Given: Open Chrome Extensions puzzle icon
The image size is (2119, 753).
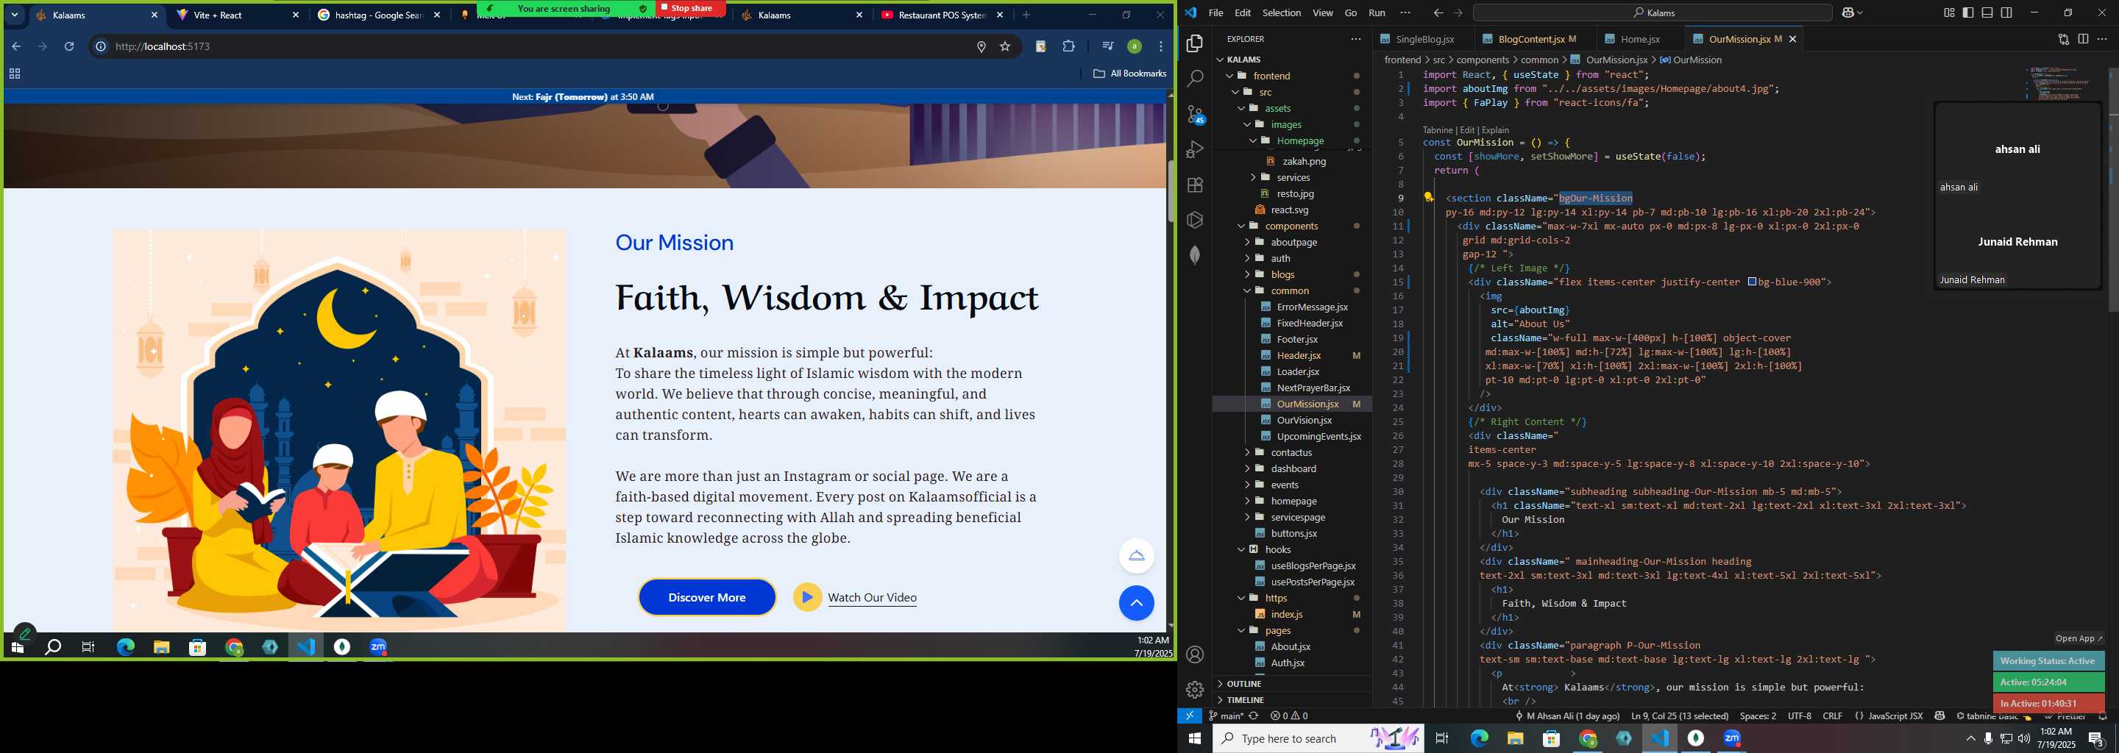Looking at the screenshot, I should click(x=1068, y=46).
